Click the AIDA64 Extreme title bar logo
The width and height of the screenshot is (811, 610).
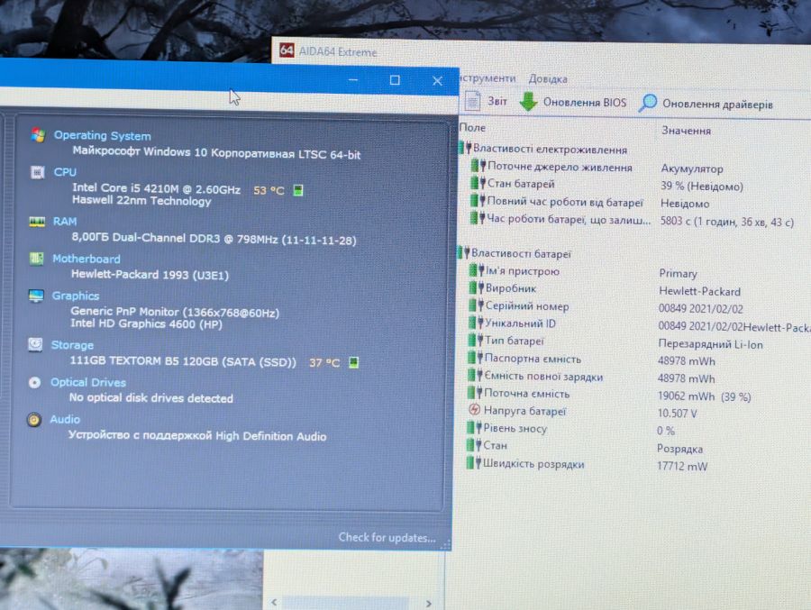click(287, 50)
